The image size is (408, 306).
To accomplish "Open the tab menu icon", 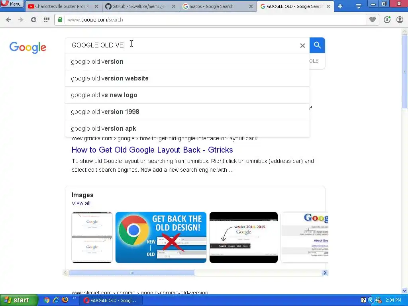I will pos(359,6).
